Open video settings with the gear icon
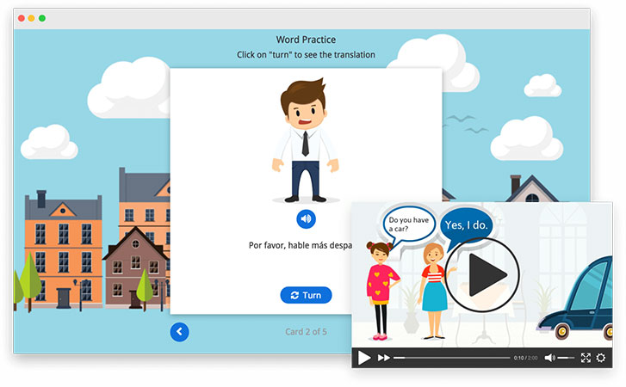This screenshot has width=626, height=387. click(601, 358)
